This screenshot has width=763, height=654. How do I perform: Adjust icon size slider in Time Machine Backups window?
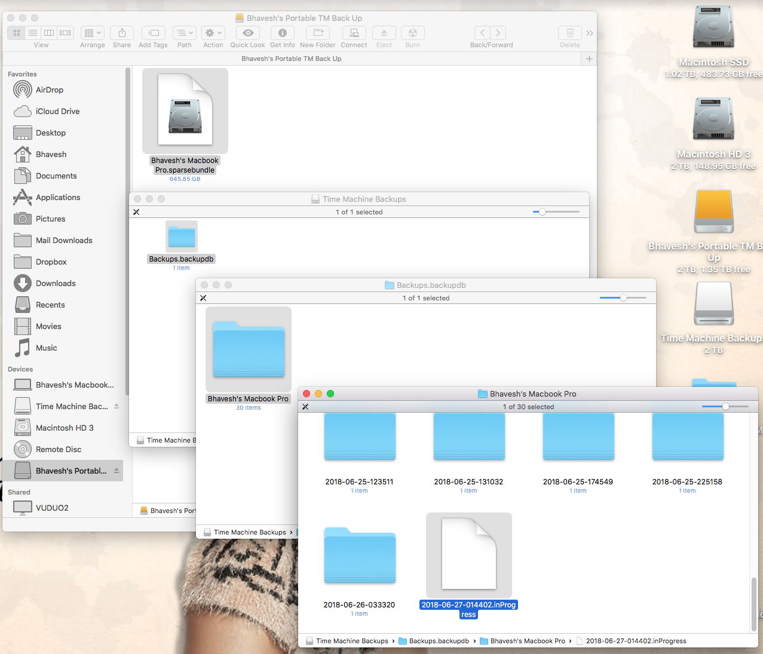coord(542,212)
